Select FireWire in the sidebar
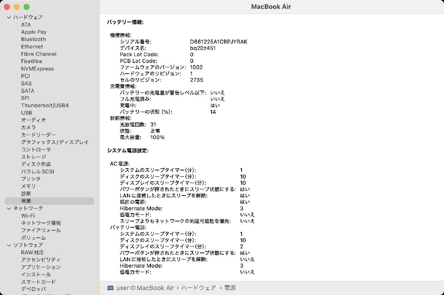 click(31, 61)
